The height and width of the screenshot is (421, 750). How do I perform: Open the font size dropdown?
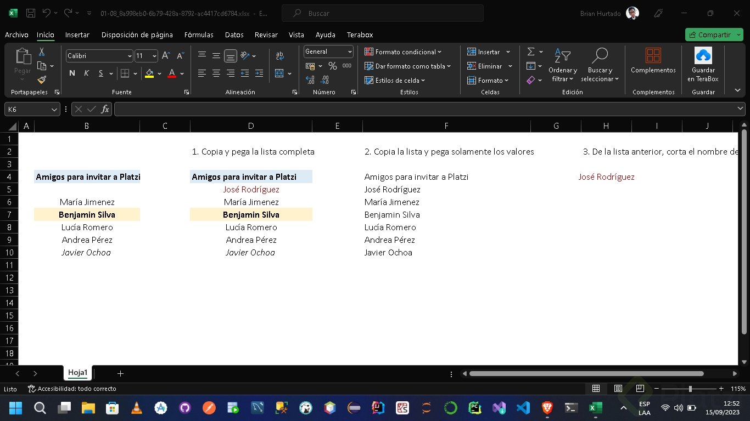(x=154, y=56)
